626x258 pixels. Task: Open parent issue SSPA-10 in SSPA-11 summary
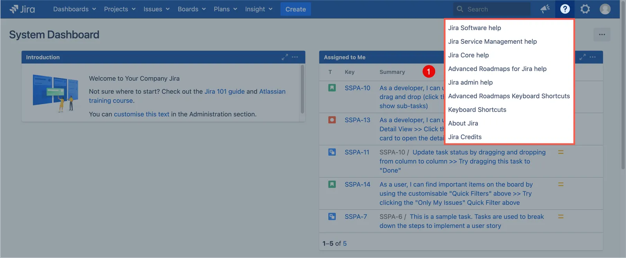click(392, 152)
